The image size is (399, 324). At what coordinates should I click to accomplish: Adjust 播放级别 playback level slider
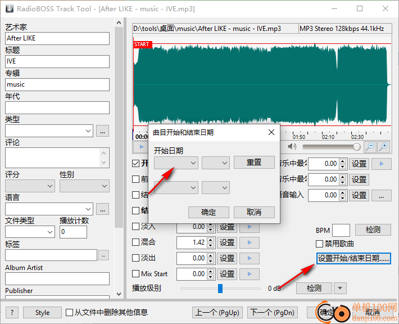[x=220, y=289]
